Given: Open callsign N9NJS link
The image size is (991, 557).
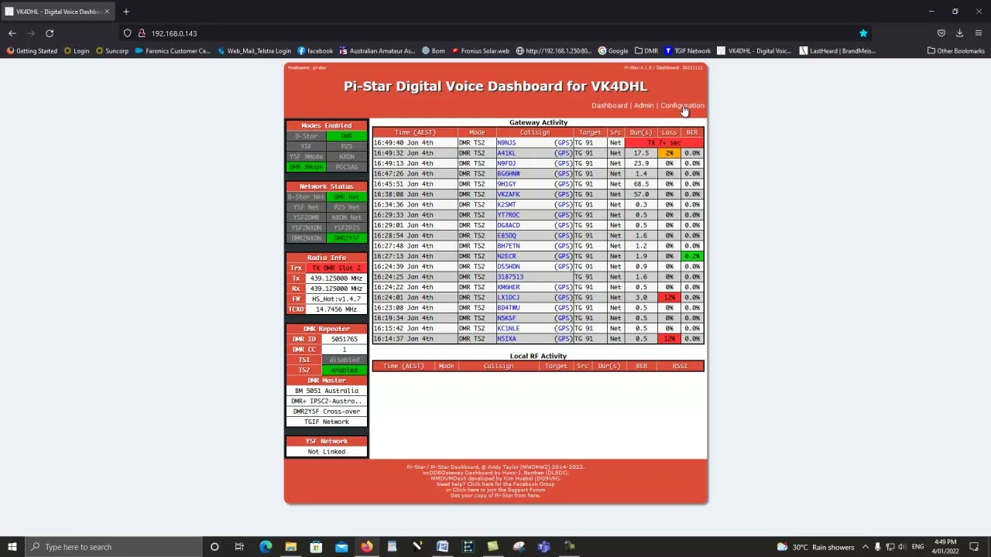Looking at the screenshot, I should [x=506, y=143].
